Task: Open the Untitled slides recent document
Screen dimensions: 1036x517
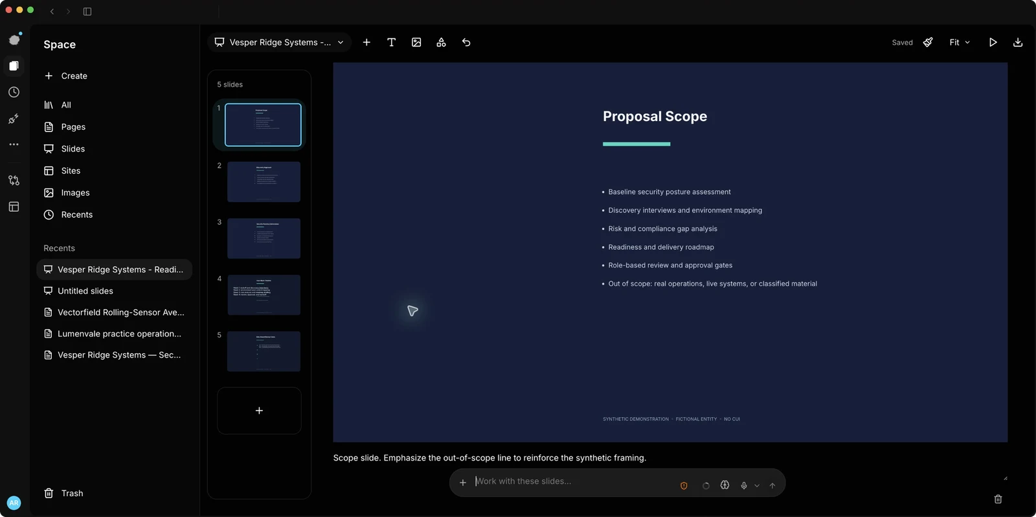Action: 114,291
